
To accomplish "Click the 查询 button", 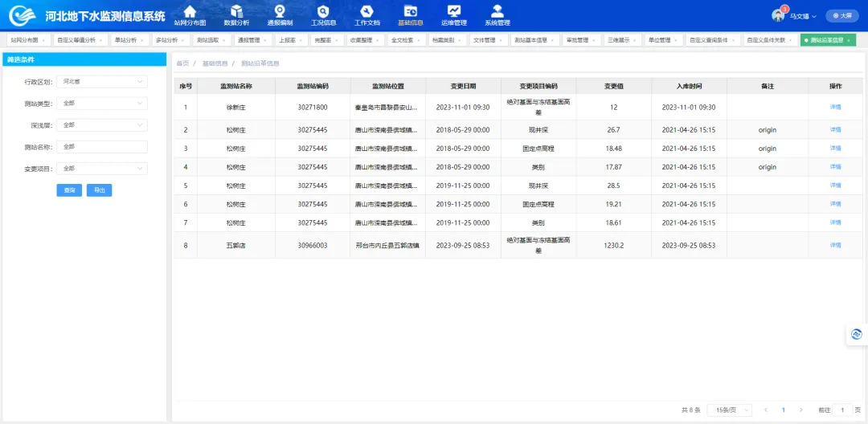I will pos(69,190).
